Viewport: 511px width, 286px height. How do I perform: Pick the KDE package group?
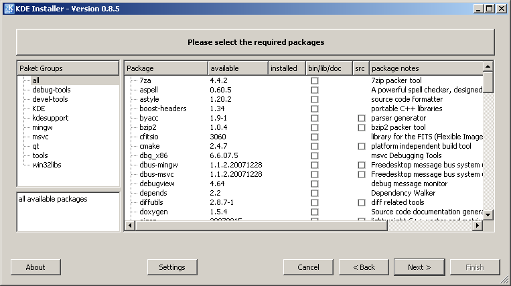(38, 109)
